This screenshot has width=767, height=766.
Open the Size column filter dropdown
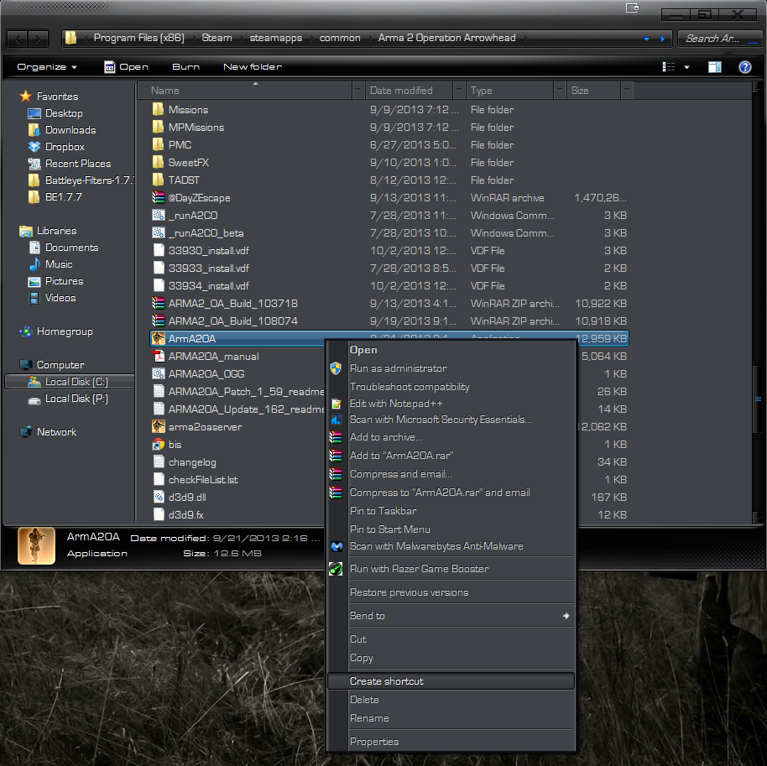click(x=627, y=91)
